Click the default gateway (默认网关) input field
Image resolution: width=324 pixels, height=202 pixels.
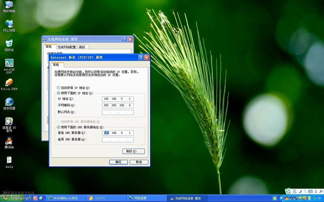[118, 112]
